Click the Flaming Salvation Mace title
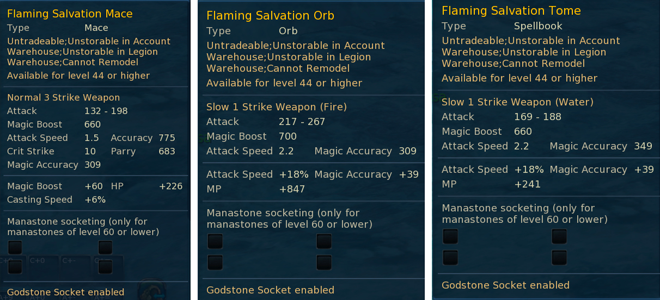Screen dimensions: 660x300 pyautogui.click(x=70, y=14)
